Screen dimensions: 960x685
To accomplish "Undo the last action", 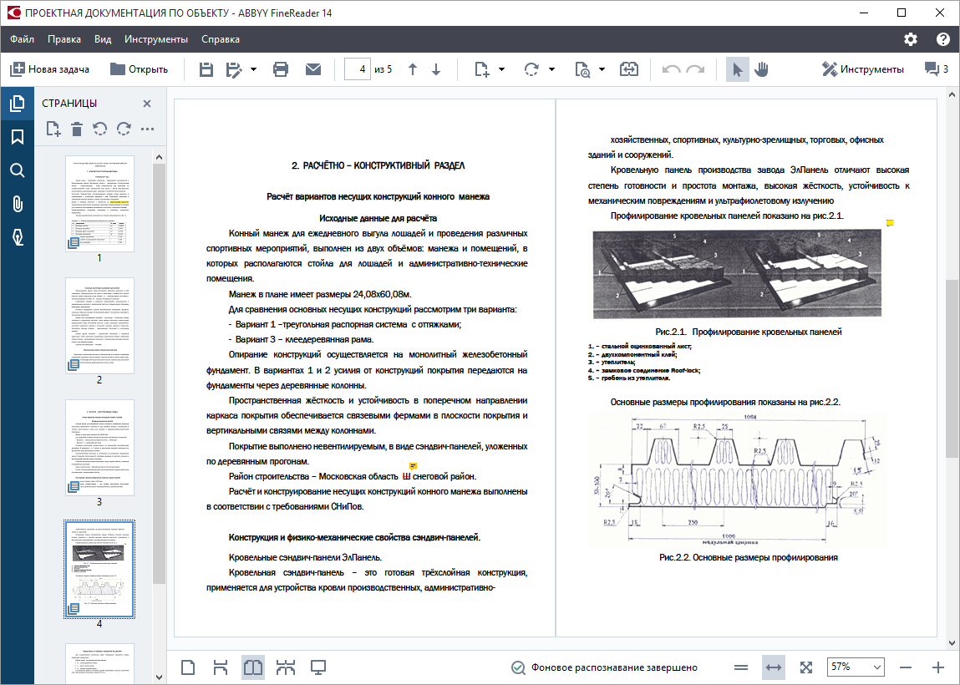I will [x=671, y=69].
